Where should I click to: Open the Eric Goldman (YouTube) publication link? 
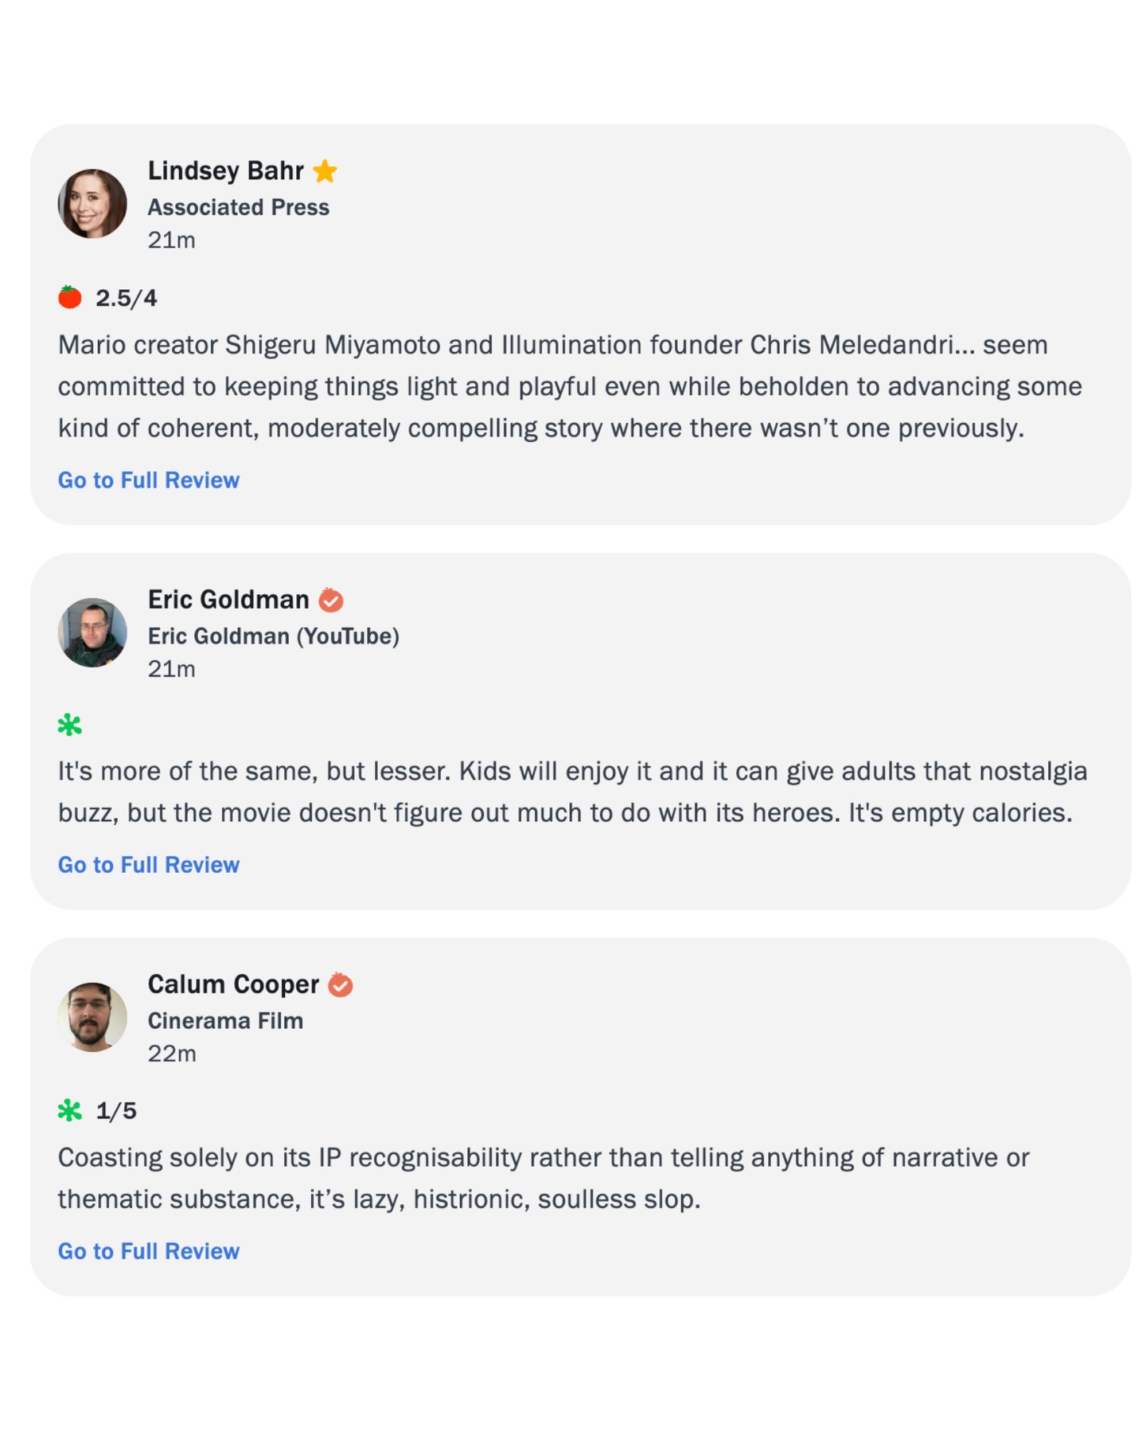coord(274,636)
